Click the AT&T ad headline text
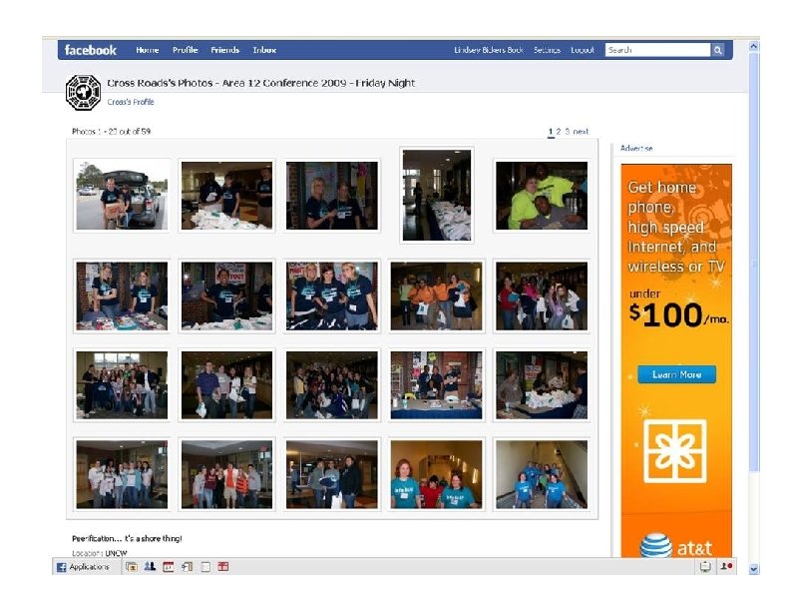Viewport: 798px width, 599px height. pyautogui.click(x=676, y=228)
